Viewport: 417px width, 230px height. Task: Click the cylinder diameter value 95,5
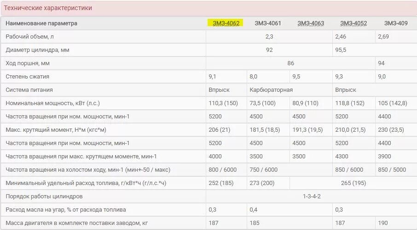[x=341, y=50]
